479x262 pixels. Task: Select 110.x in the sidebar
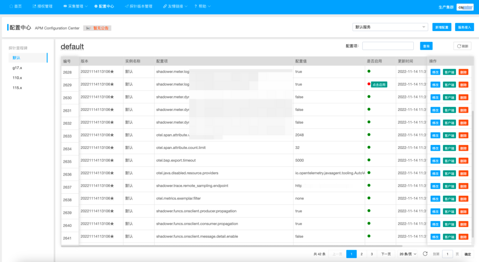(17, 78)
